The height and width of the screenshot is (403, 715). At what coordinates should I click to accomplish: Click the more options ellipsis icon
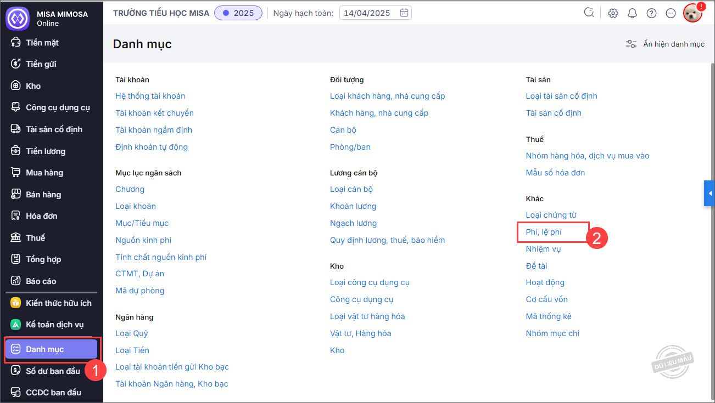pos(671,13)
